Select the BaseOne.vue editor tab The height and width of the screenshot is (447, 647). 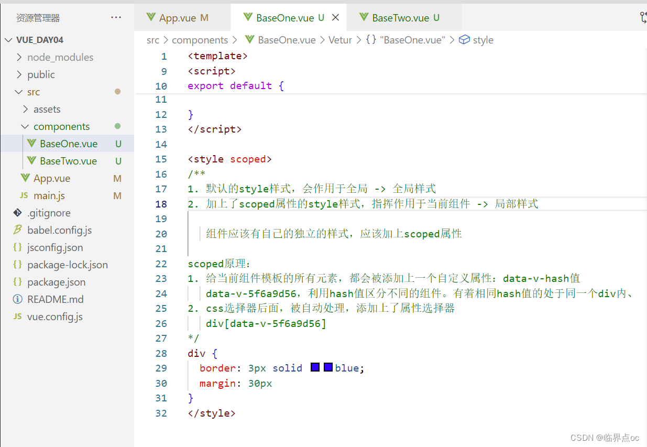(289, 17)
